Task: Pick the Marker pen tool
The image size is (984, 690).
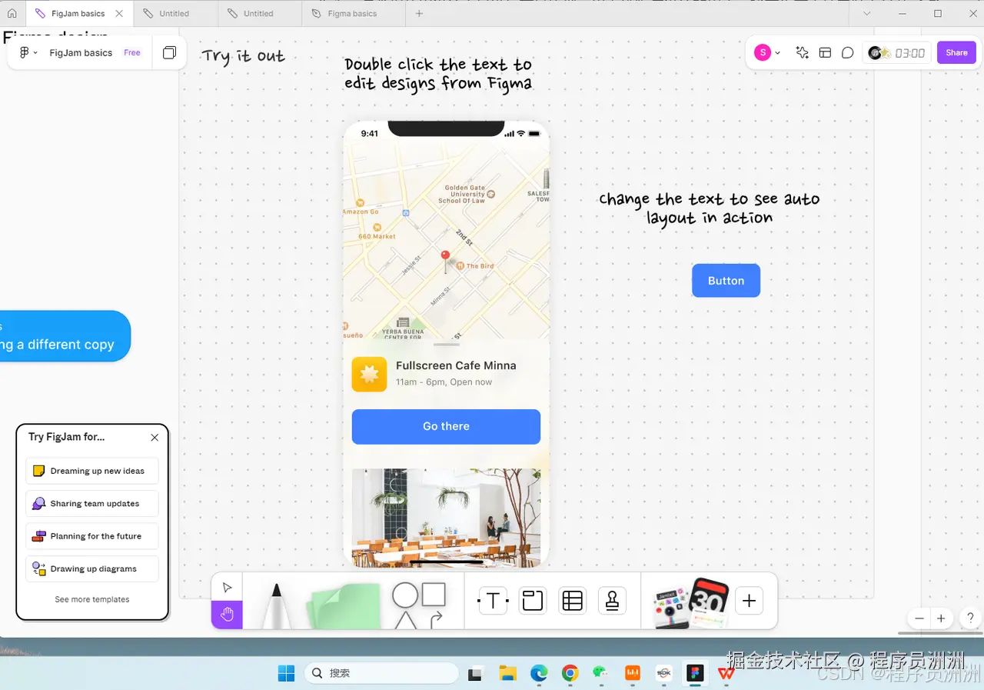Action: pyautogui.click(x=275, y=606)
